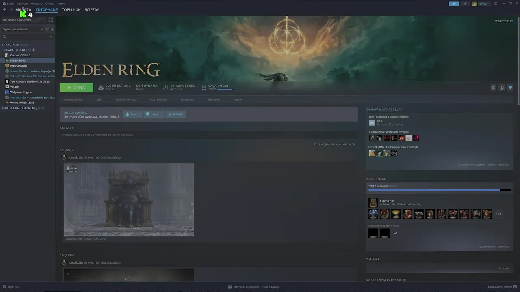Open the Görünüm menu

(22, 4)
